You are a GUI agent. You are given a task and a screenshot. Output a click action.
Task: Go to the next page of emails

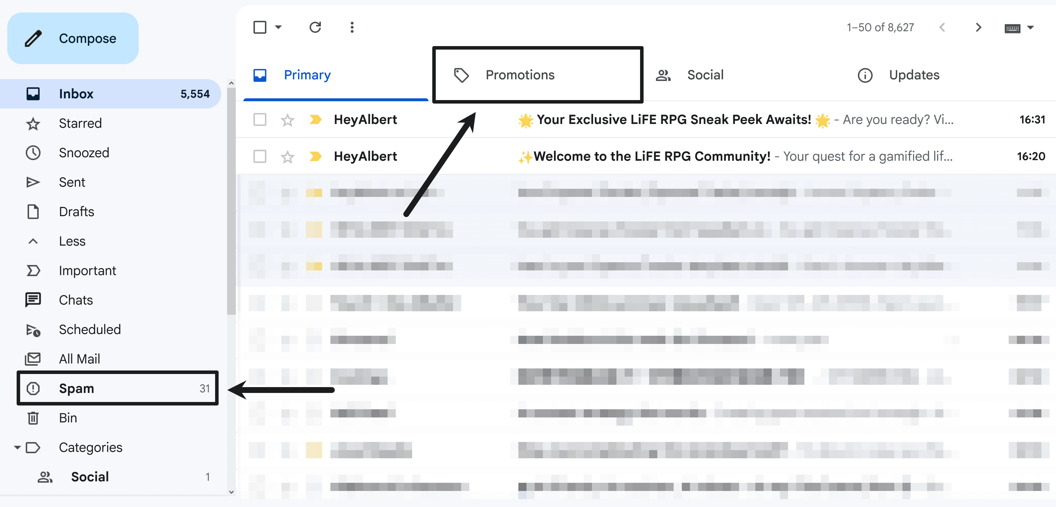(x=979, y=27)
